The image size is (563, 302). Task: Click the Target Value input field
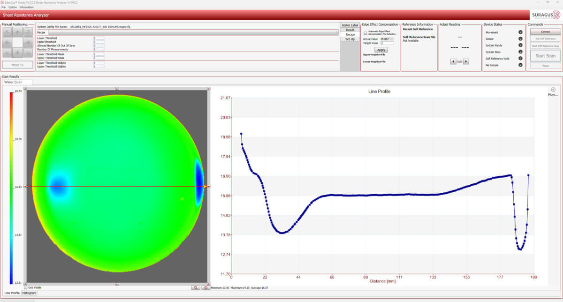387,43
